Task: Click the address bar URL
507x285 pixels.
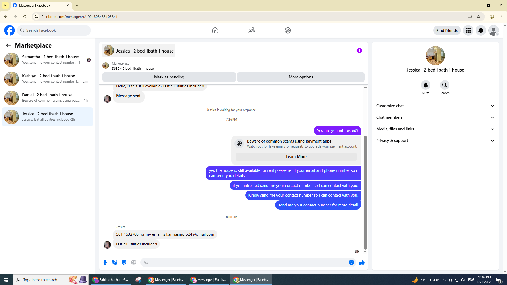Action: pos(79,17)
